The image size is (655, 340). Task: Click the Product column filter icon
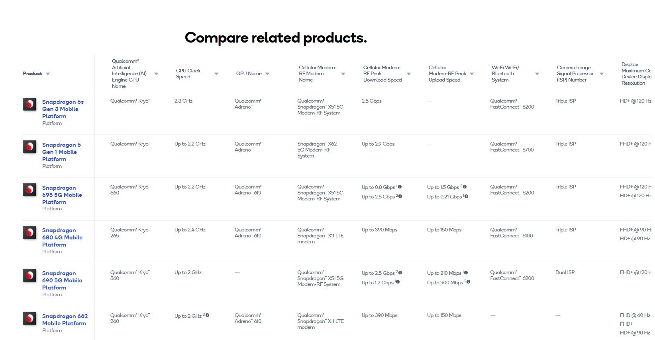point(48,74)
